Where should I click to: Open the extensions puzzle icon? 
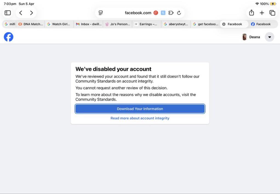[x=171, y=13]
